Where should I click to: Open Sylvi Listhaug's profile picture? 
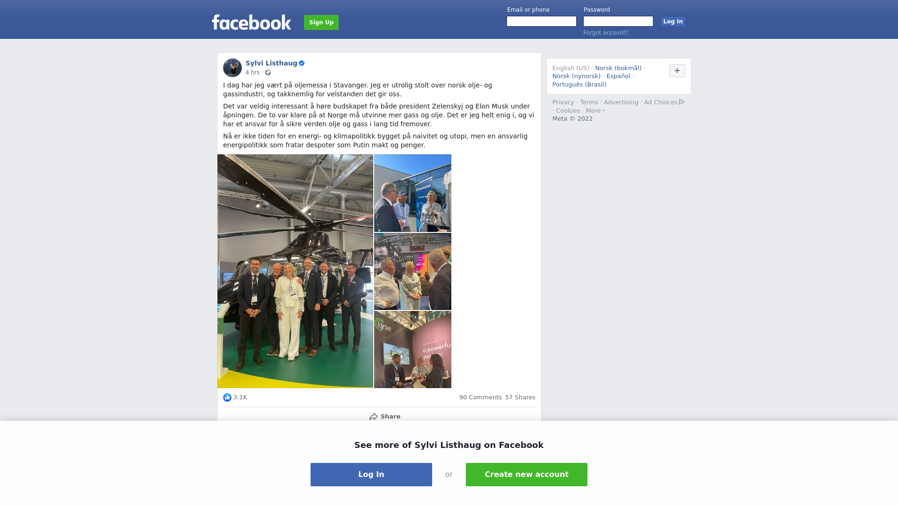pyautogui.click(x=232, y=68)
